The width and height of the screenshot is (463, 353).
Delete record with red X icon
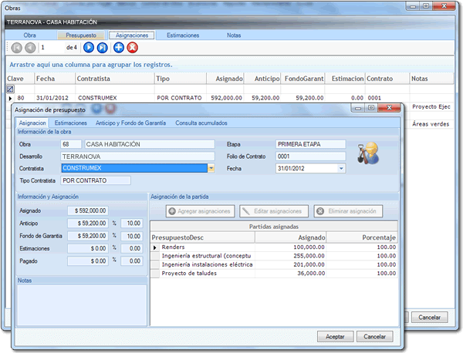point(132,48)
